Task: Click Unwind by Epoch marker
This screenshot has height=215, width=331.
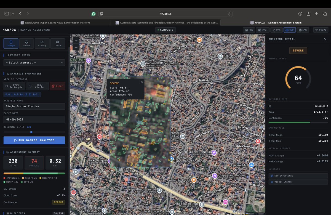Action: coord(194,180)
